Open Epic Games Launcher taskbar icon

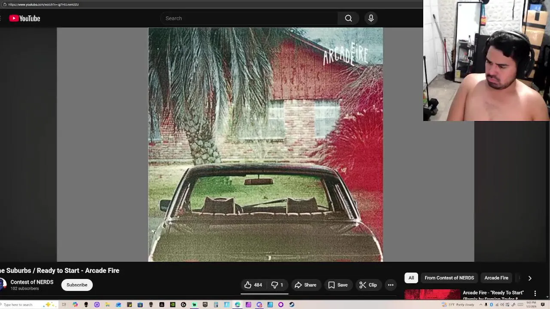(205, 305)
